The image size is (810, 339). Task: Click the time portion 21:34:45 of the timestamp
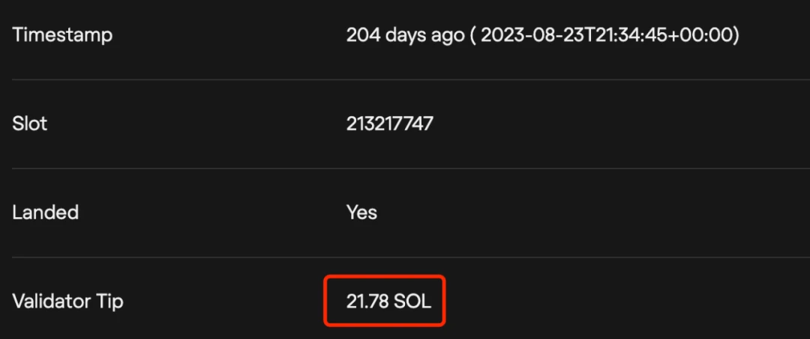(x=631, y=35)
